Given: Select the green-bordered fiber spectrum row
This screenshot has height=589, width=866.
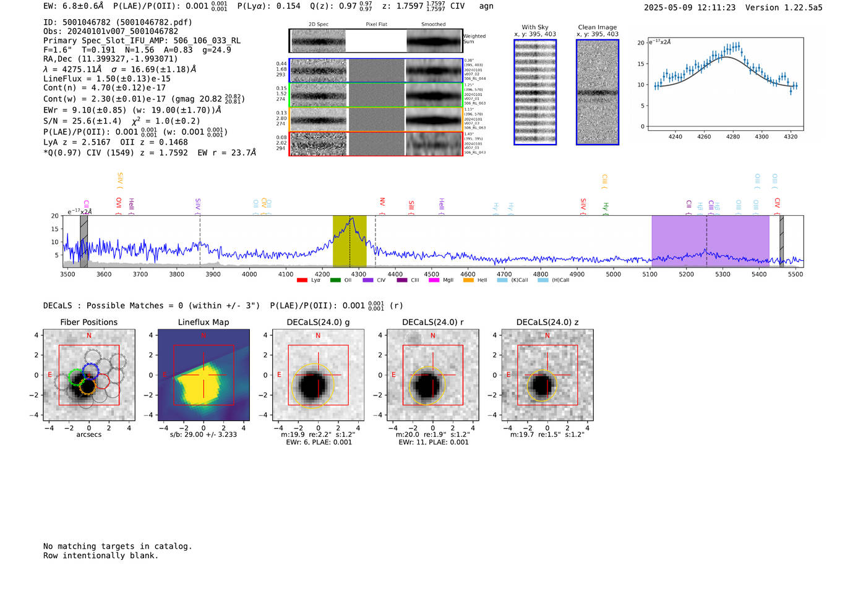Looking at the screenshot, I should [375, 95].
